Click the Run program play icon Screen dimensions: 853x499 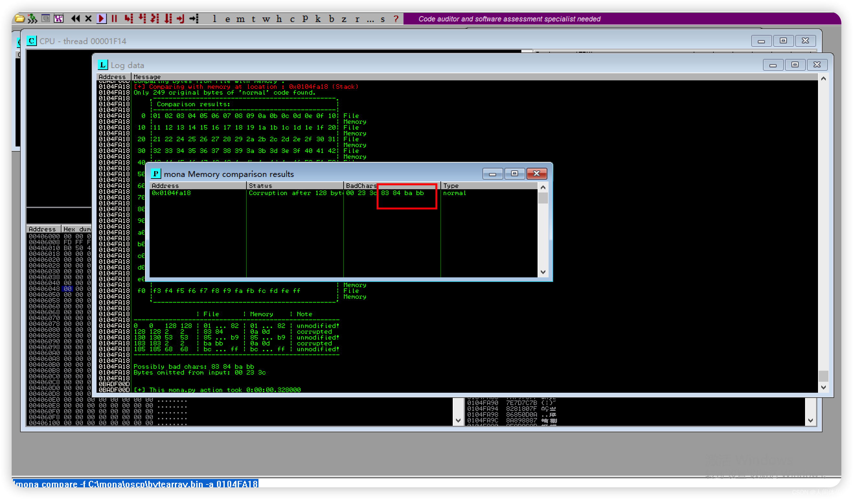[101, 19]
